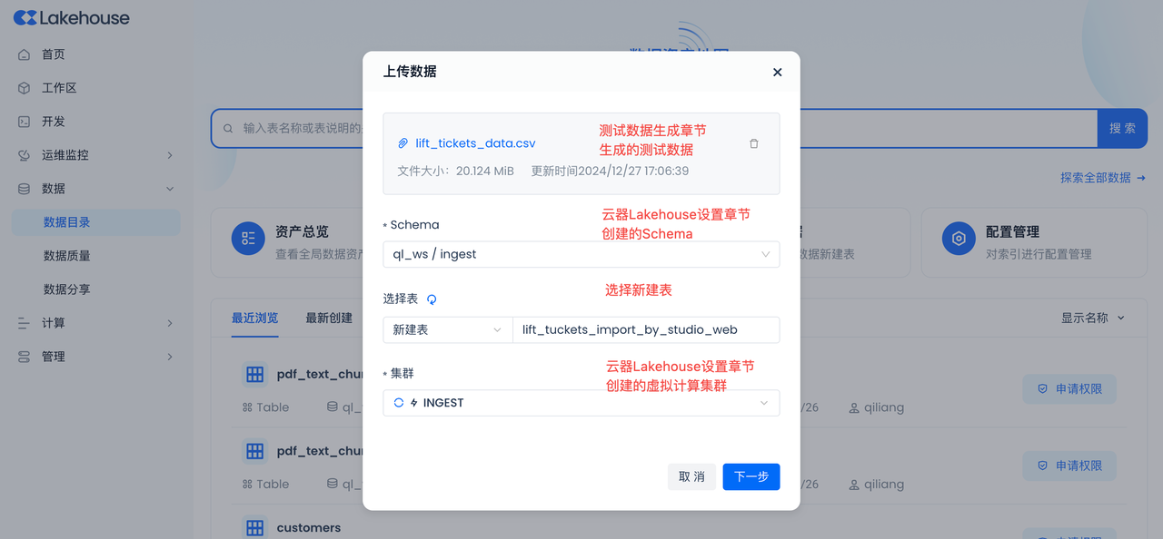Open the 开发 section

[53, 122]
